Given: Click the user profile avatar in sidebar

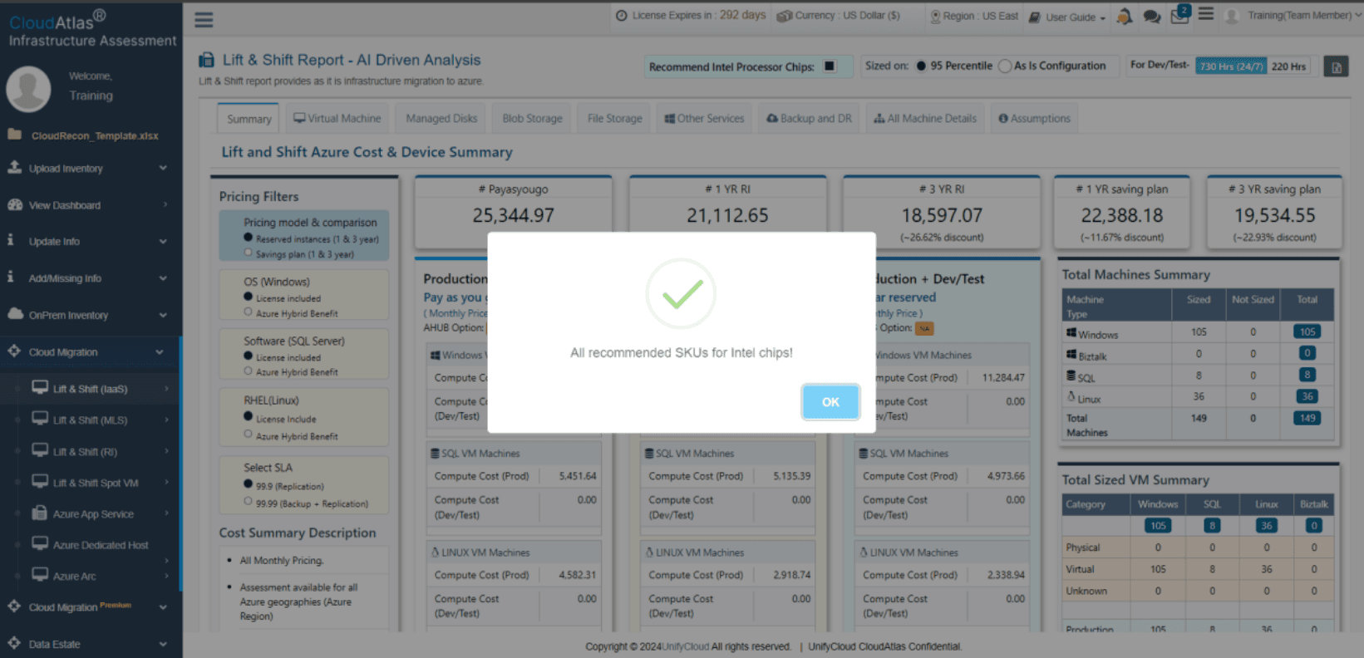Looking at the screenshot, I should (x=28, y=88).
